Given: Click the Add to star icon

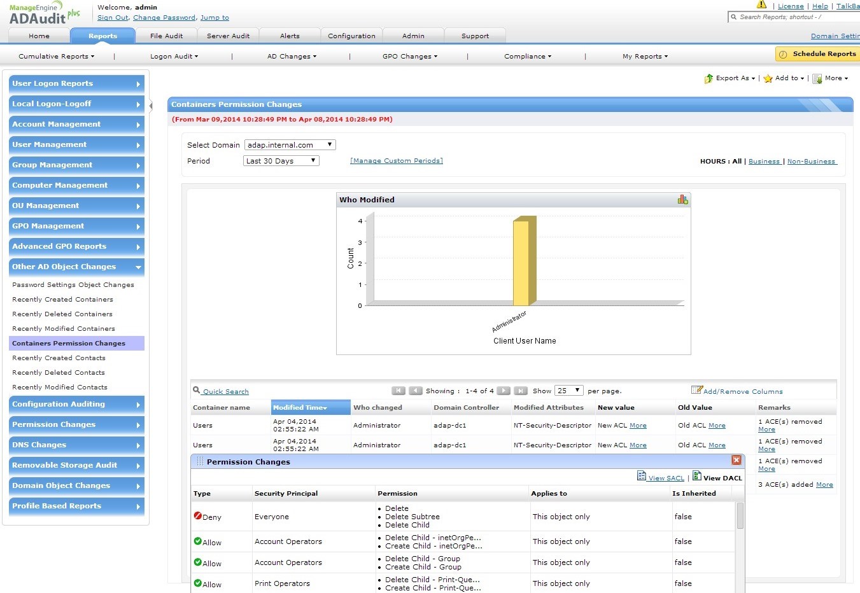Looking at the screenshot, I should 768,78.
